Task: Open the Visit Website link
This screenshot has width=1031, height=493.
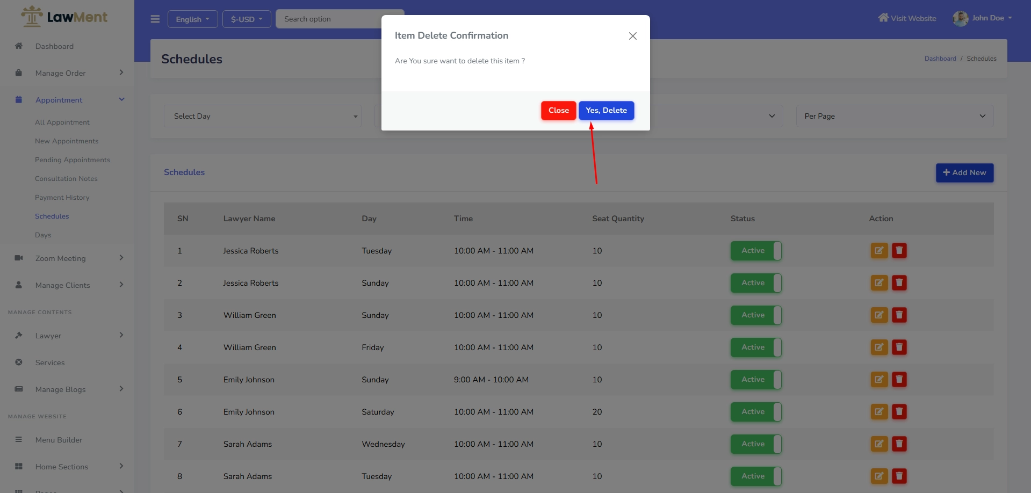Action: (x=907, y=18)
